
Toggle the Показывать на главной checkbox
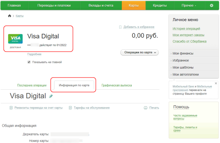pos(29,62)
